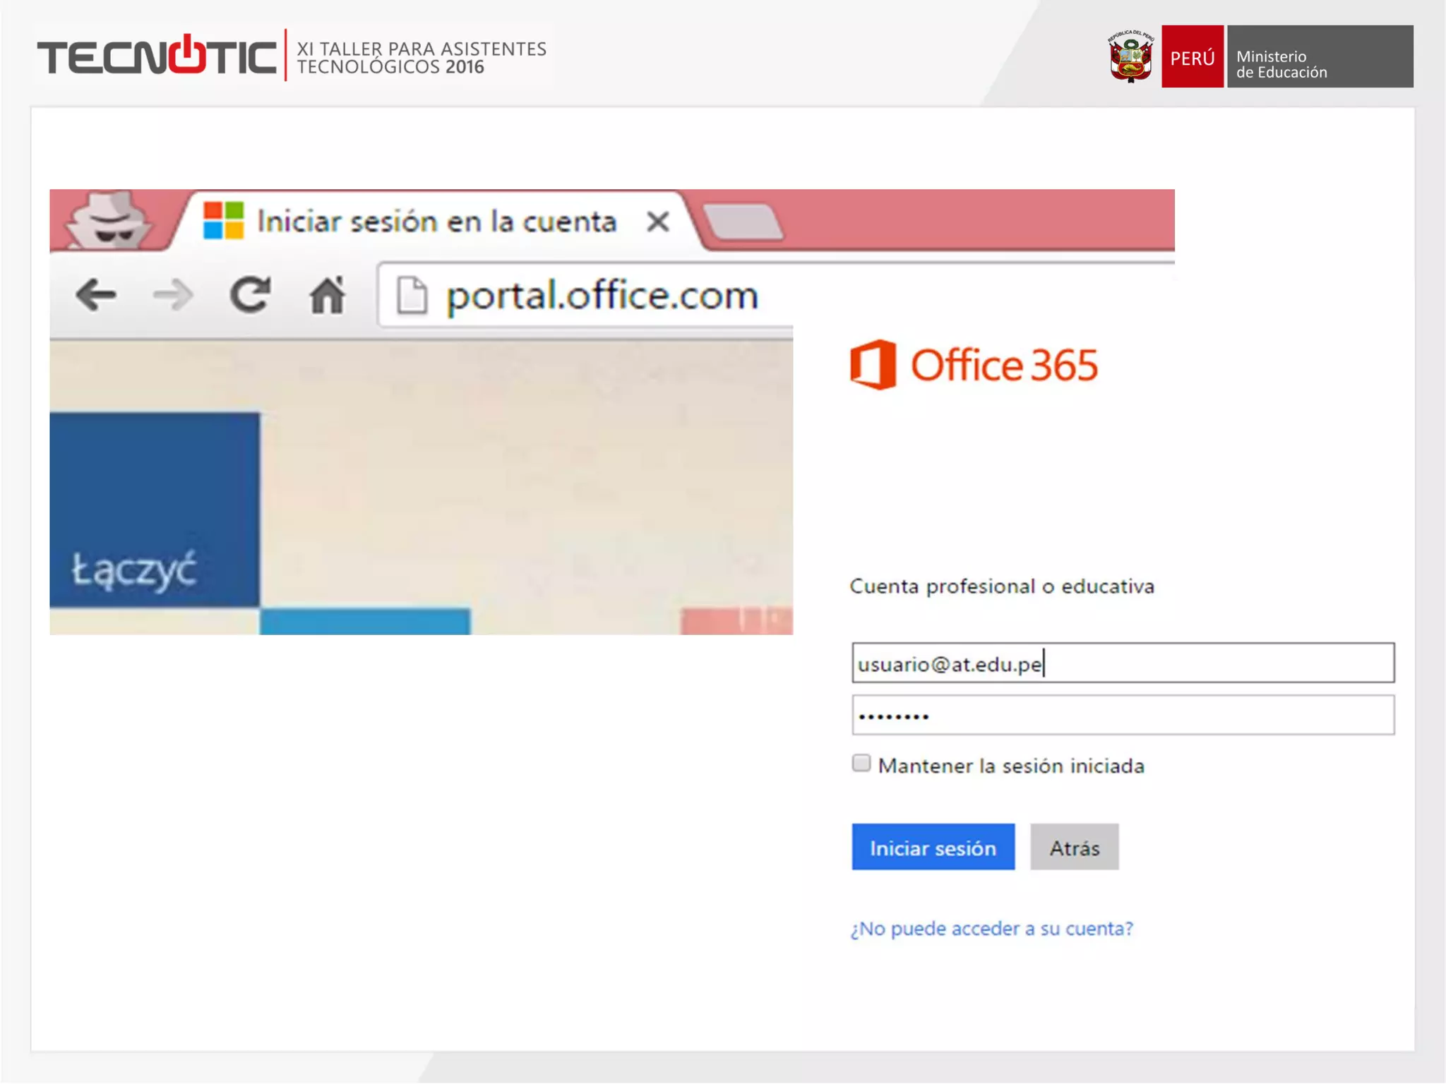Click the portal.office.com address bar
Screen dimensions: 1446x1084
point(602,295)
